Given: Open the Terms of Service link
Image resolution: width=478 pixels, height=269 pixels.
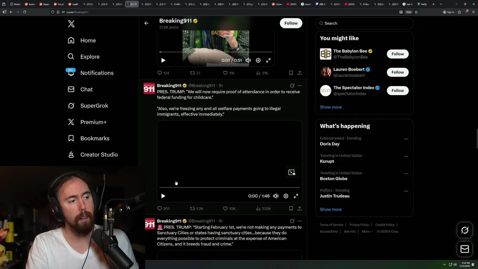Looking at the screenshot, I should (x=331, y=225).
